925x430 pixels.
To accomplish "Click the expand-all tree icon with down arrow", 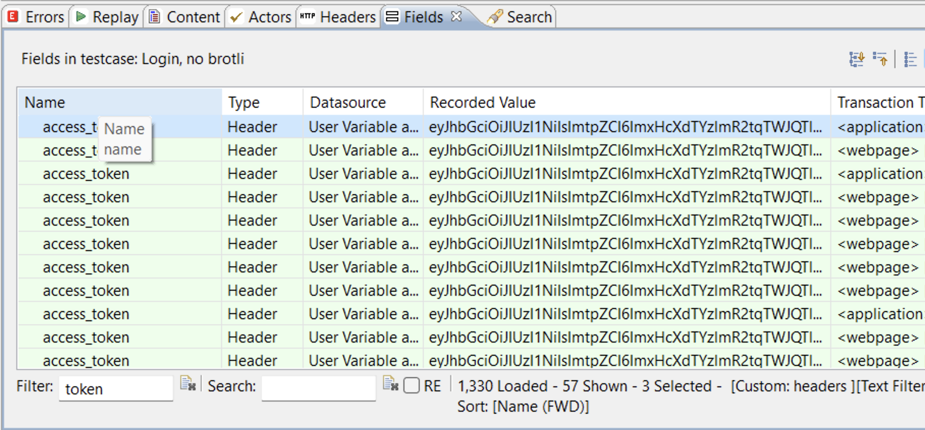I will [857, 59].
